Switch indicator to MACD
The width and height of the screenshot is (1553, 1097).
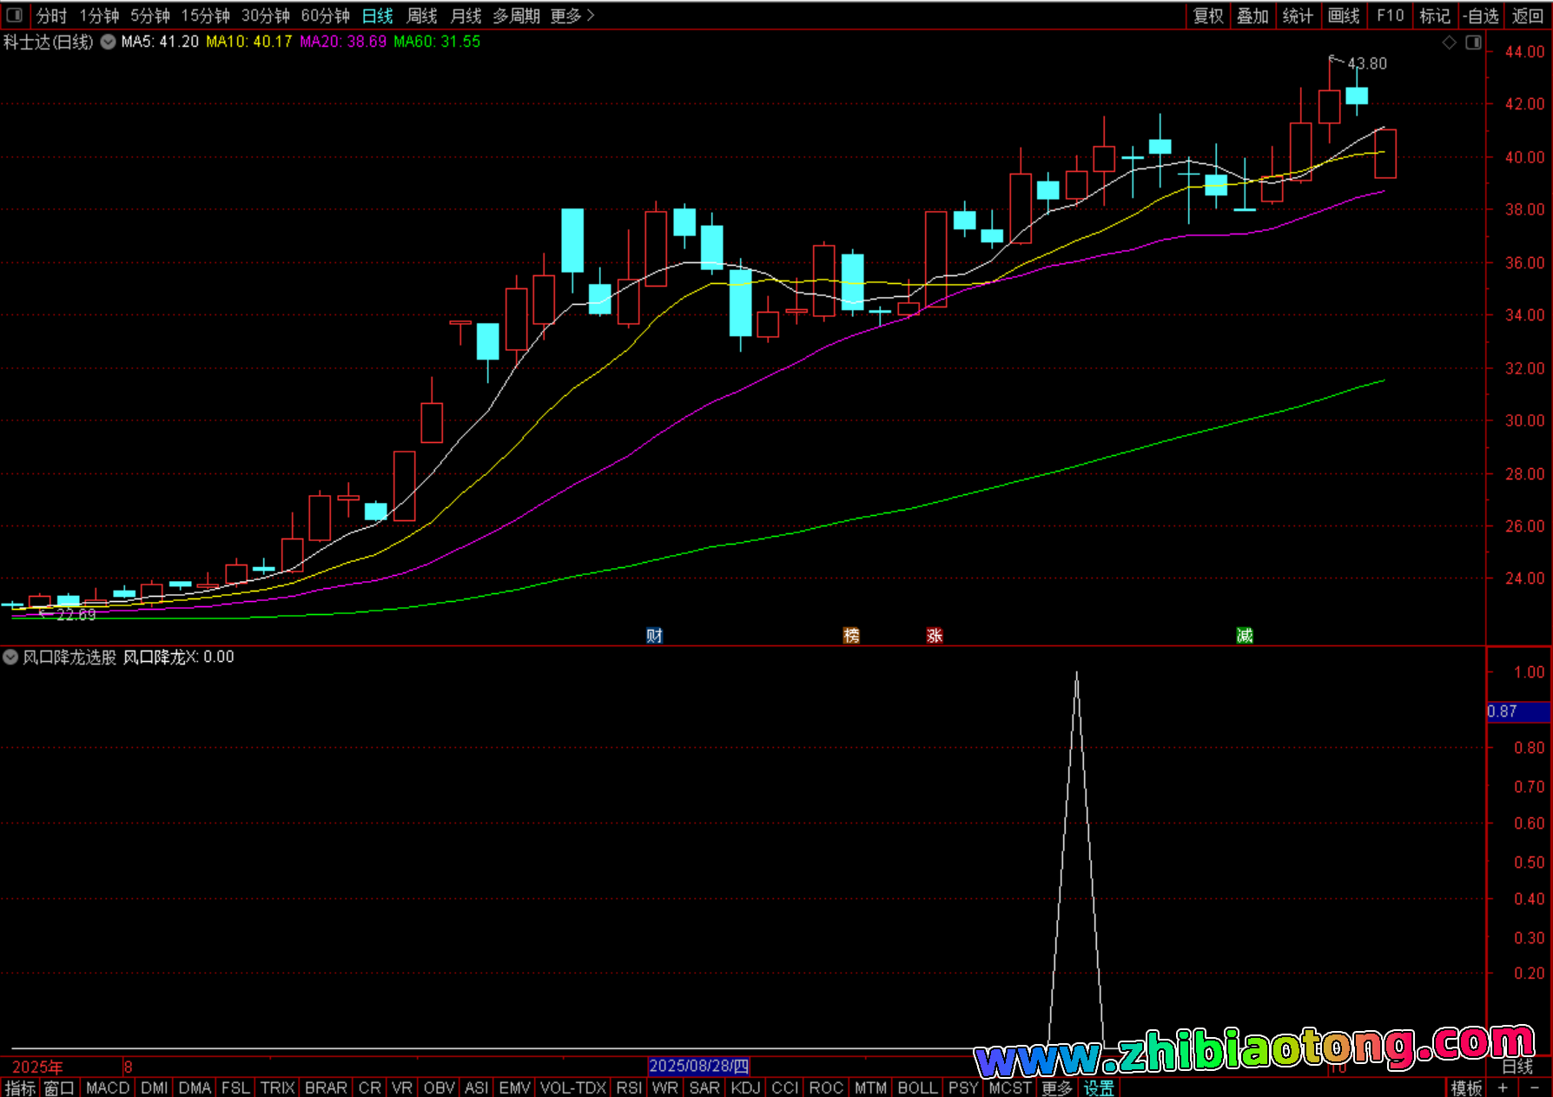[x=108, y=1087]
